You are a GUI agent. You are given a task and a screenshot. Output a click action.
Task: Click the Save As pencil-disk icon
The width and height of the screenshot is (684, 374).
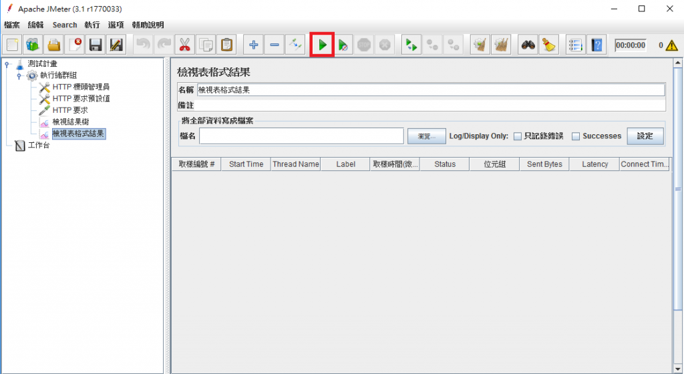[116, 45]
